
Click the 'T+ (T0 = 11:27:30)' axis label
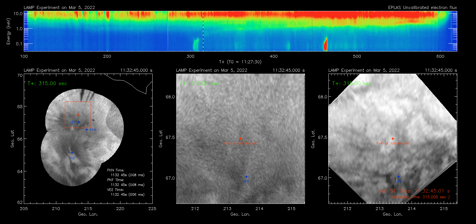coord(240,62)
